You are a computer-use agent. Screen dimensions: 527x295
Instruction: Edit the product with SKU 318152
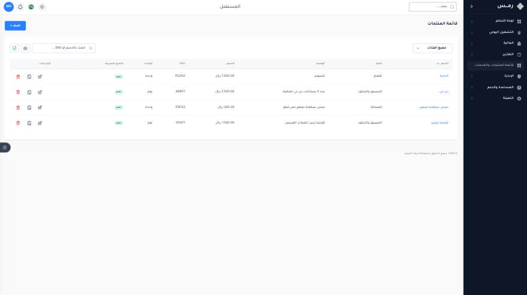click(40, 108)
